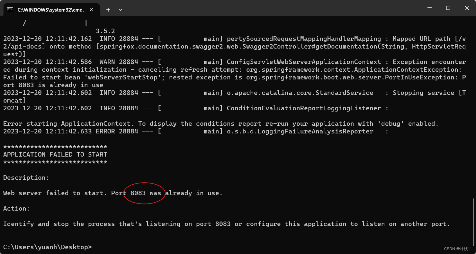This screenshot has width=476, height=254.
Task: Maximize the terminal window
Action: [x=448, y=8]
